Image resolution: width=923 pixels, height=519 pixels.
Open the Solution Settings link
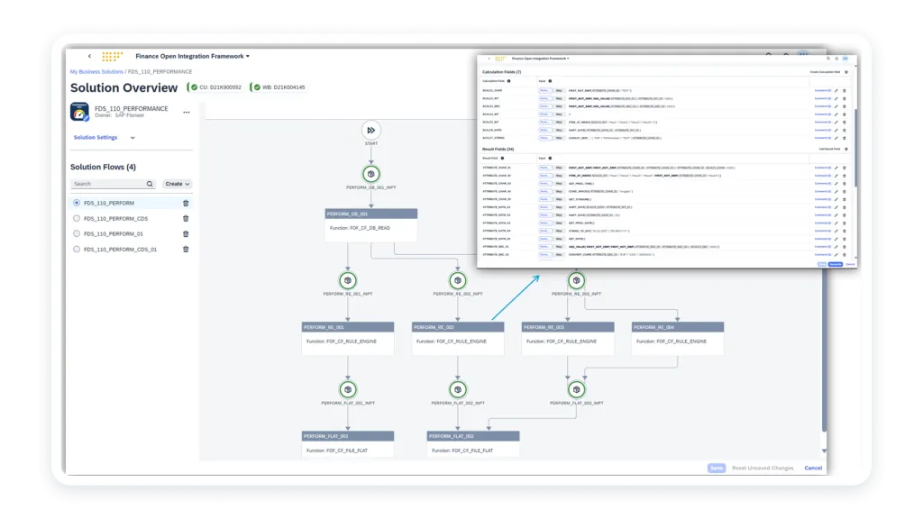tap(96, 138)
